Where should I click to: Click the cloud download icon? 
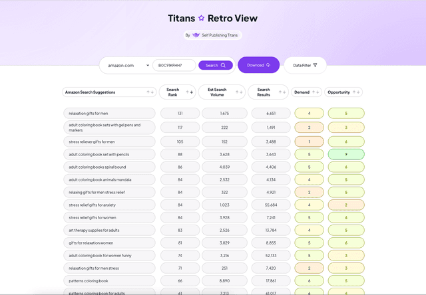pos(268,65)
